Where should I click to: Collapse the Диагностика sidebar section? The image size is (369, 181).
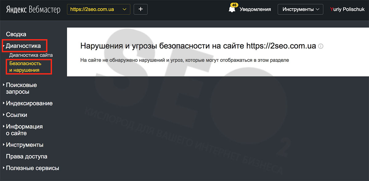tap(23, 46)
